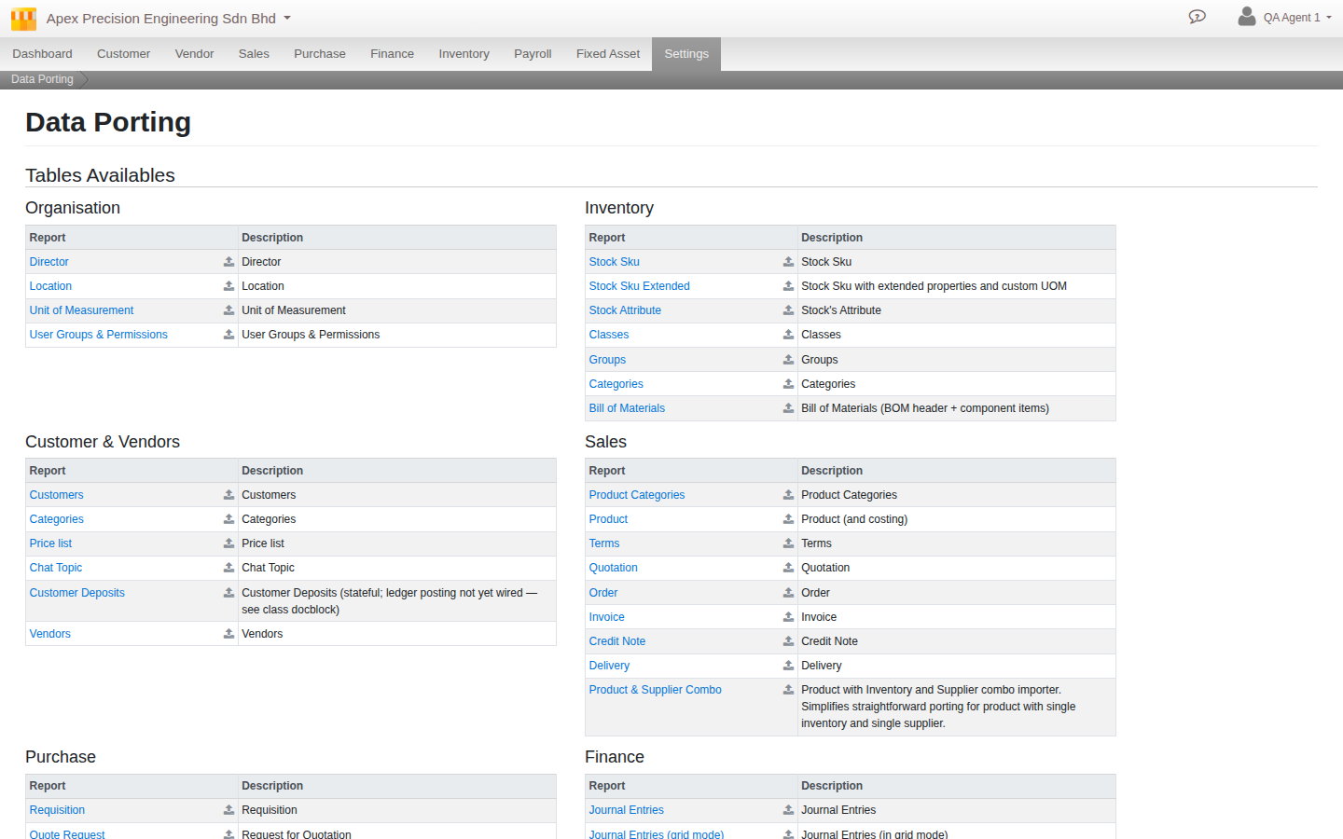Click the upload icon beside Unit of Measurement
Viewport: 1343px width, 839px height.
(x=228, y=310)
